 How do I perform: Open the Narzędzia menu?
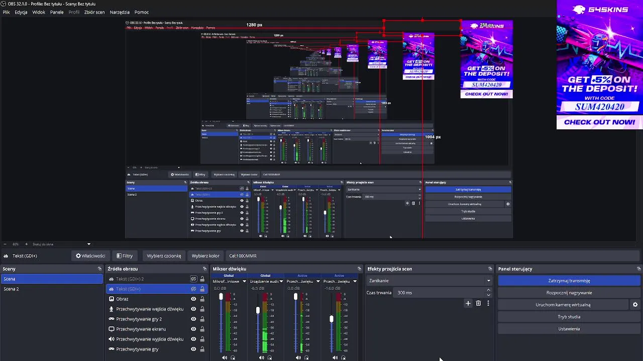[x=120, y=12]
